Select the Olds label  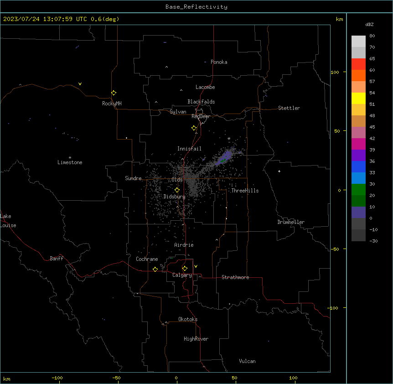[x=177, y=180]
